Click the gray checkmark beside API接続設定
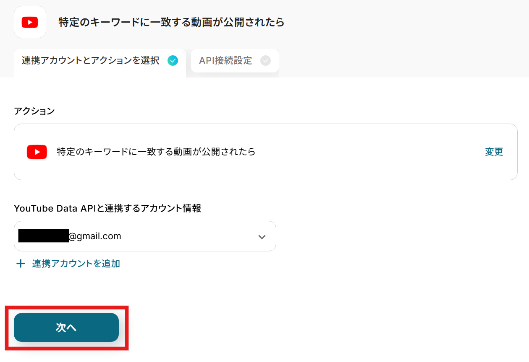 265,61
